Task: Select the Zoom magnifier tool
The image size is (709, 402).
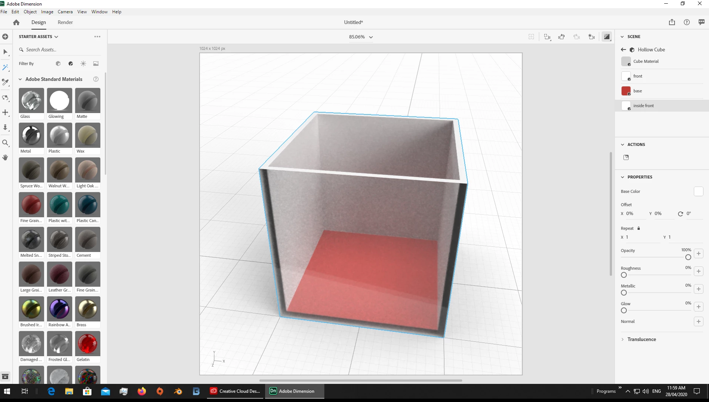Action: pyautogui.click(x=5, y=143)
